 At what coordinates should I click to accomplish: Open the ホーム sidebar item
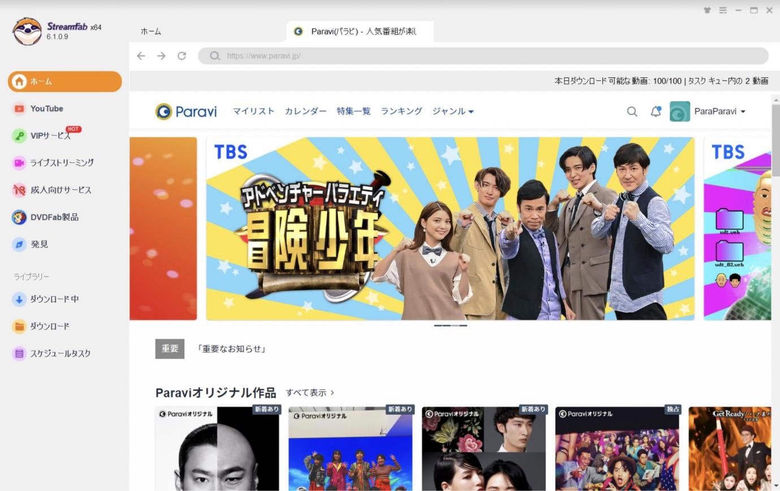pos(65,81)
